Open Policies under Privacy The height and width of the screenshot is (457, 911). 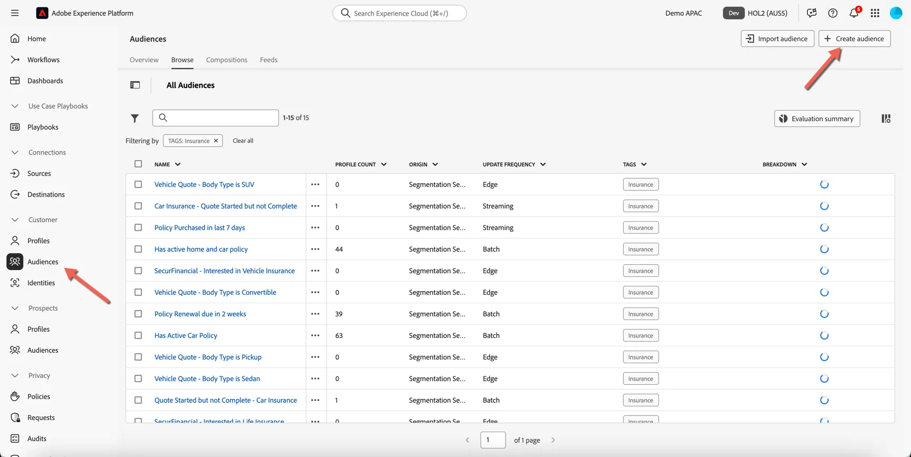pyautogui.click(x=38, y=396)
